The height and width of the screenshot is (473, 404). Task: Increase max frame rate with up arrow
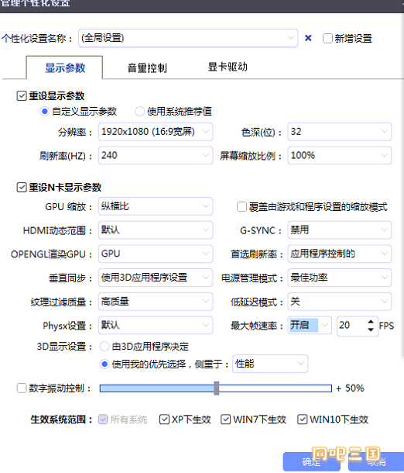tap(371, 322)
